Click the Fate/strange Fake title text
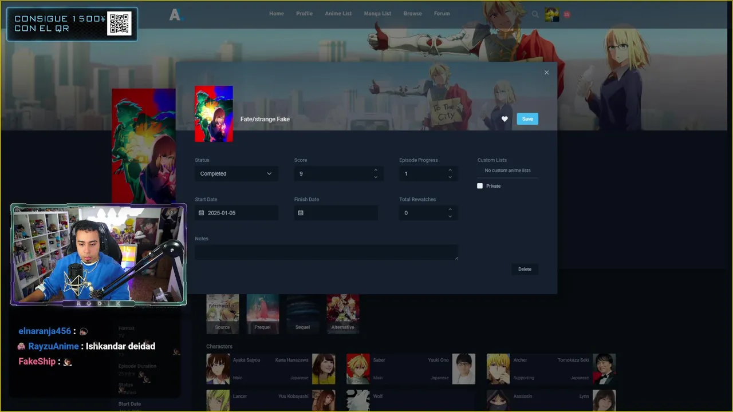The width and height of the screenshot is (733, 412). [x=265, y=119]
